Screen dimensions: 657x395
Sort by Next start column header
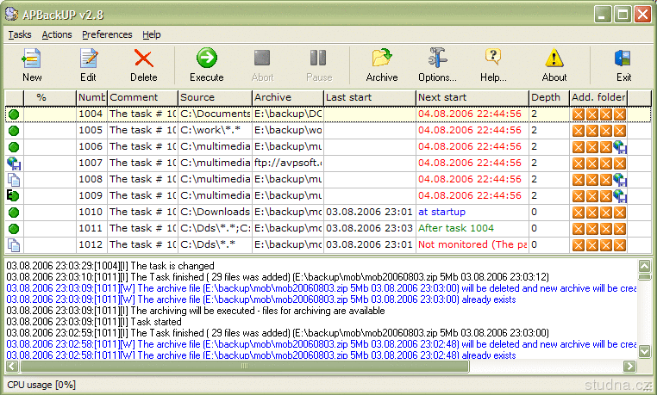tap(471, 97)
